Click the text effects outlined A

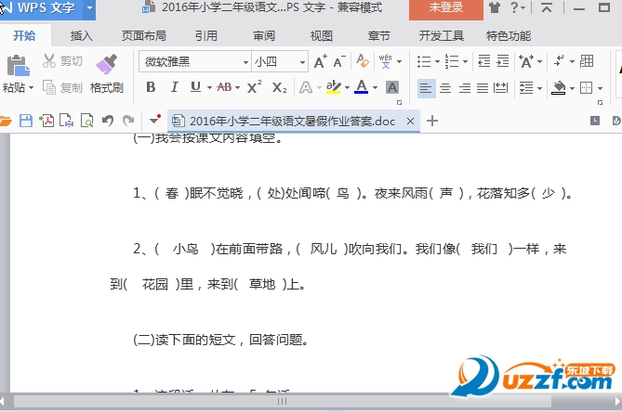click(306, 87)
